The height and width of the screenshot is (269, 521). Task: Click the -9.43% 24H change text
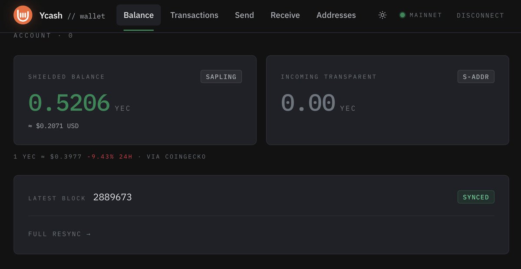click(x=110, y=156)
